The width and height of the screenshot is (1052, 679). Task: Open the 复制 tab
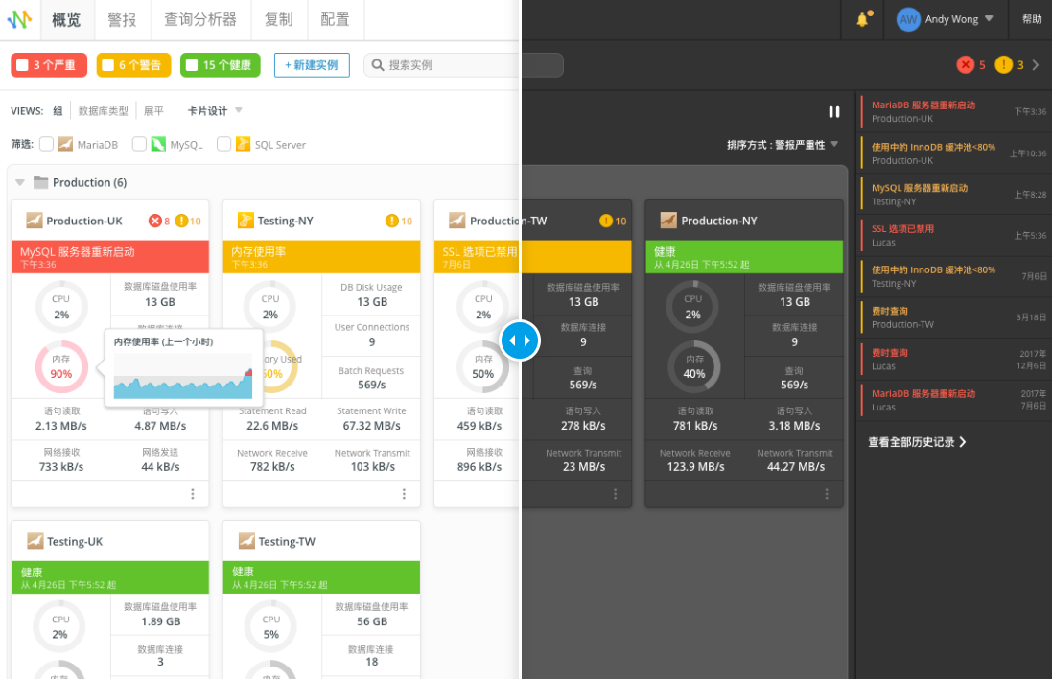click(x=279, y=20)
